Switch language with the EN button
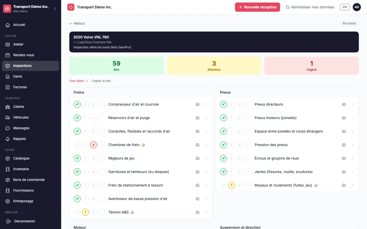The height and width of the screenshot is (229, 367). tap(345, 7)
